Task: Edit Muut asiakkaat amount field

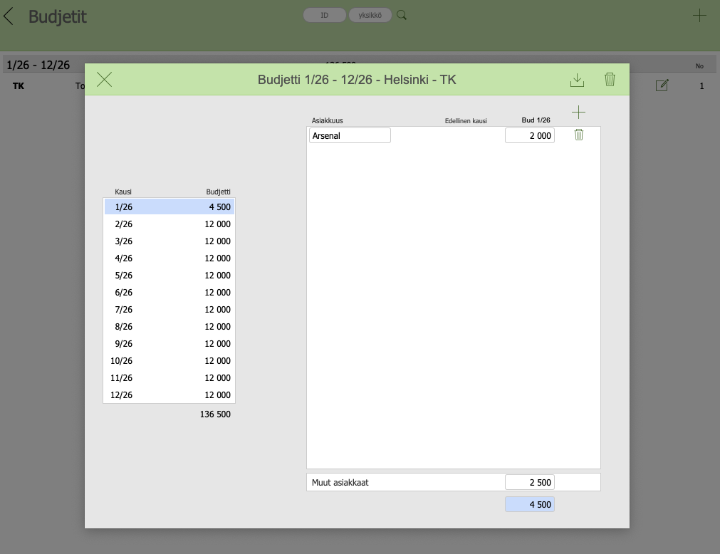Action: tap(529, 482)
